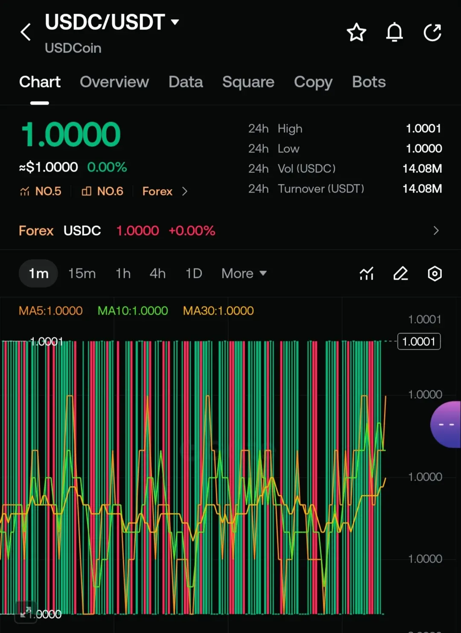
Task: Select the 1D timeframe
Action: point(194,273)
